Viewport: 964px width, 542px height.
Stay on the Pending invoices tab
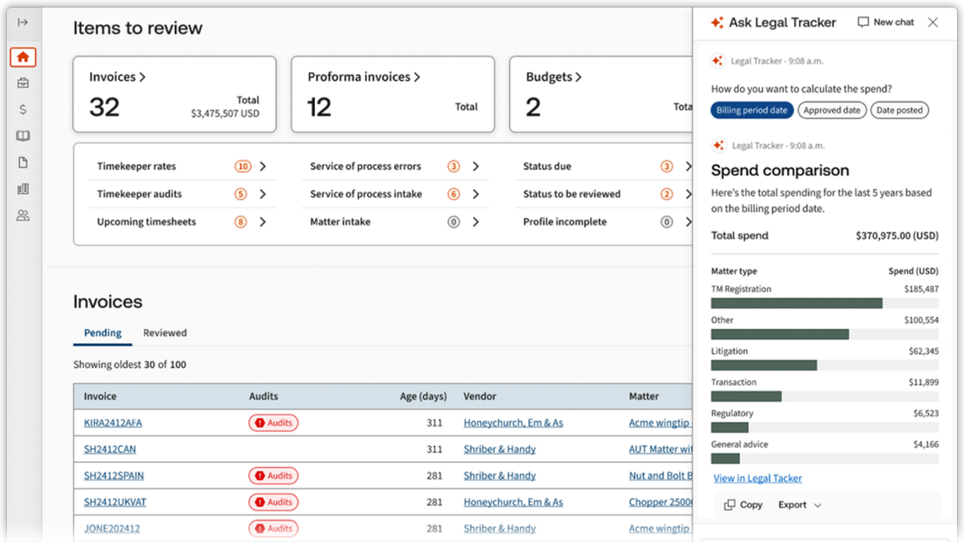tap(102, 333)
